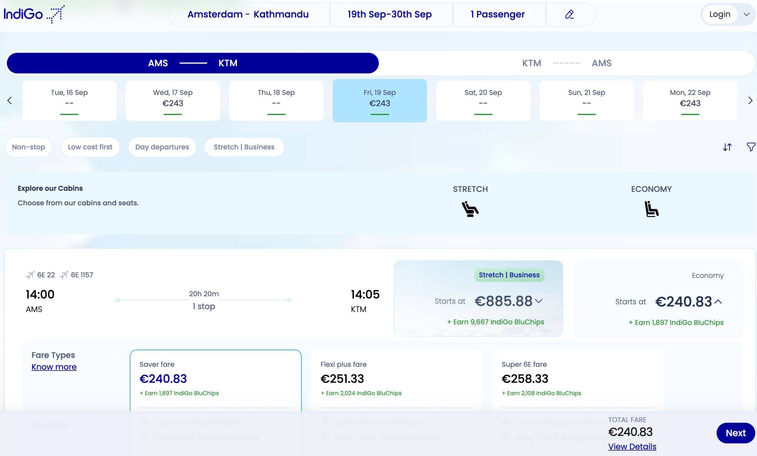Toggle the Non-stop filter chip
The height and width of the screenshot is (456, 757).
tap(29, 147)
